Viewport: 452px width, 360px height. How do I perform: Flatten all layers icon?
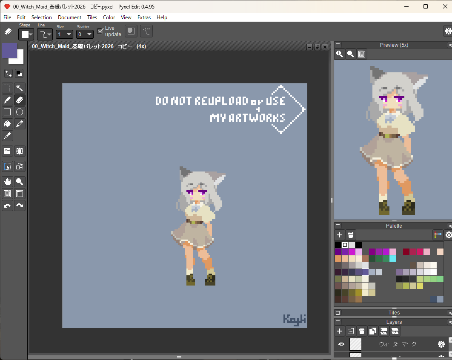395,331
